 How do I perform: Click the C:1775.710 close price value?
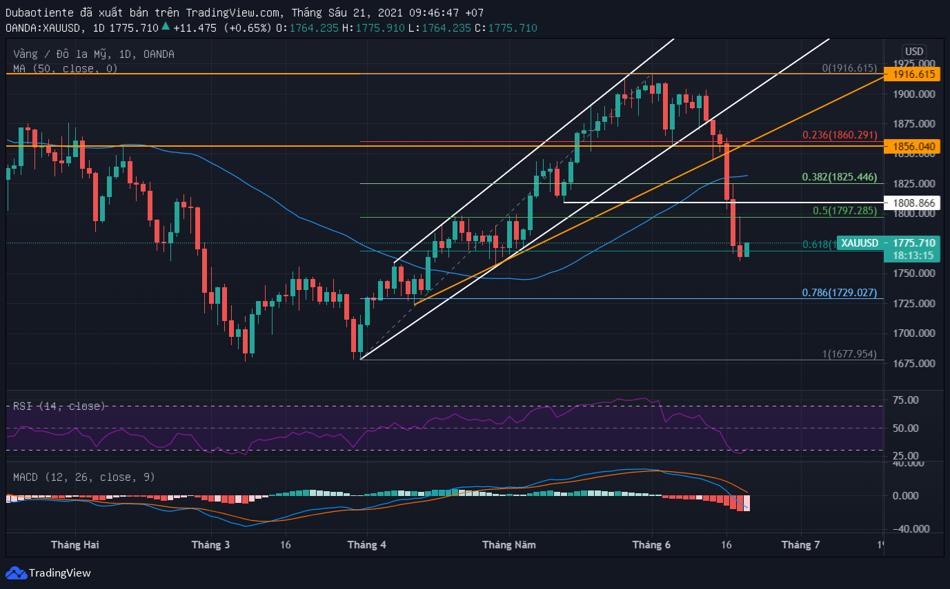506,28
